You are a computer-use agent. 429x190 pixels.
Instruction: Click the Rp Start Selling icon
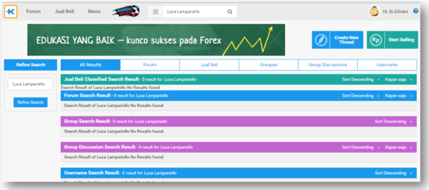click(x=376, y=40)
